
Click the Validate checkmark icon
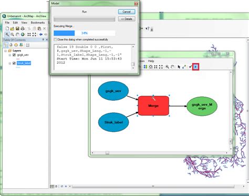click(190, 66)
